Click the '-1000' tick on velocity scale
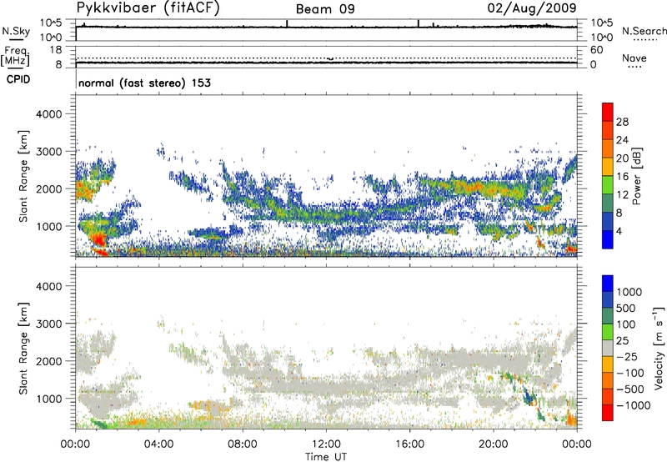667x462 pixels. [x=634, y=405]
